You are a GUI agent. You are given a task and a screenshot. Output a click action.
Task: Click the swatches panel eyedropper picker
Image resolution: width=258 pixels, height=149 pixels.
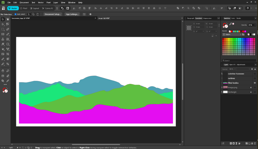pos(231,24)
